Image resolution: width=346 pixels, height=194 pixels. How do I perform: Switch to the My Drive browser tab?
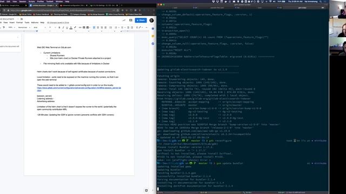coord(13,5)
